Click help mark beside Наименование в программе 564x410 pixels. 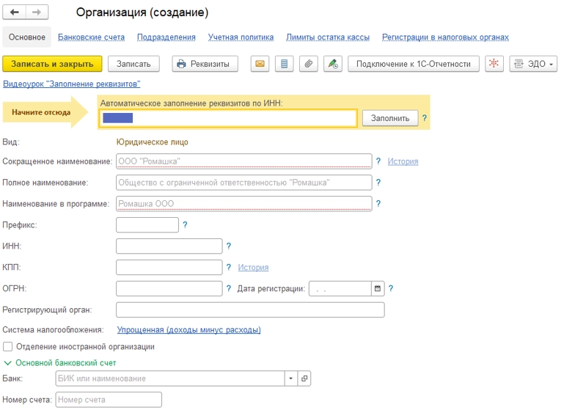(378, 204)
